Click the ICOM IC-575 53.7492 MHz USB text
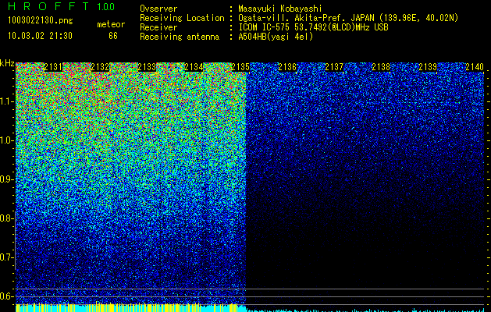 point(313,27)
